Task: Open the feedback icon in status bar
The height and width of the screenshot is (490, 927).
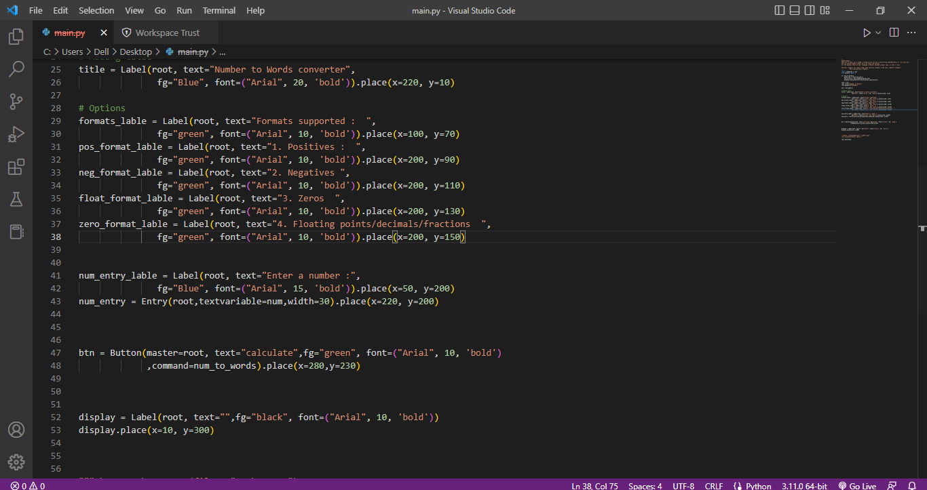Action: [893, 485]
